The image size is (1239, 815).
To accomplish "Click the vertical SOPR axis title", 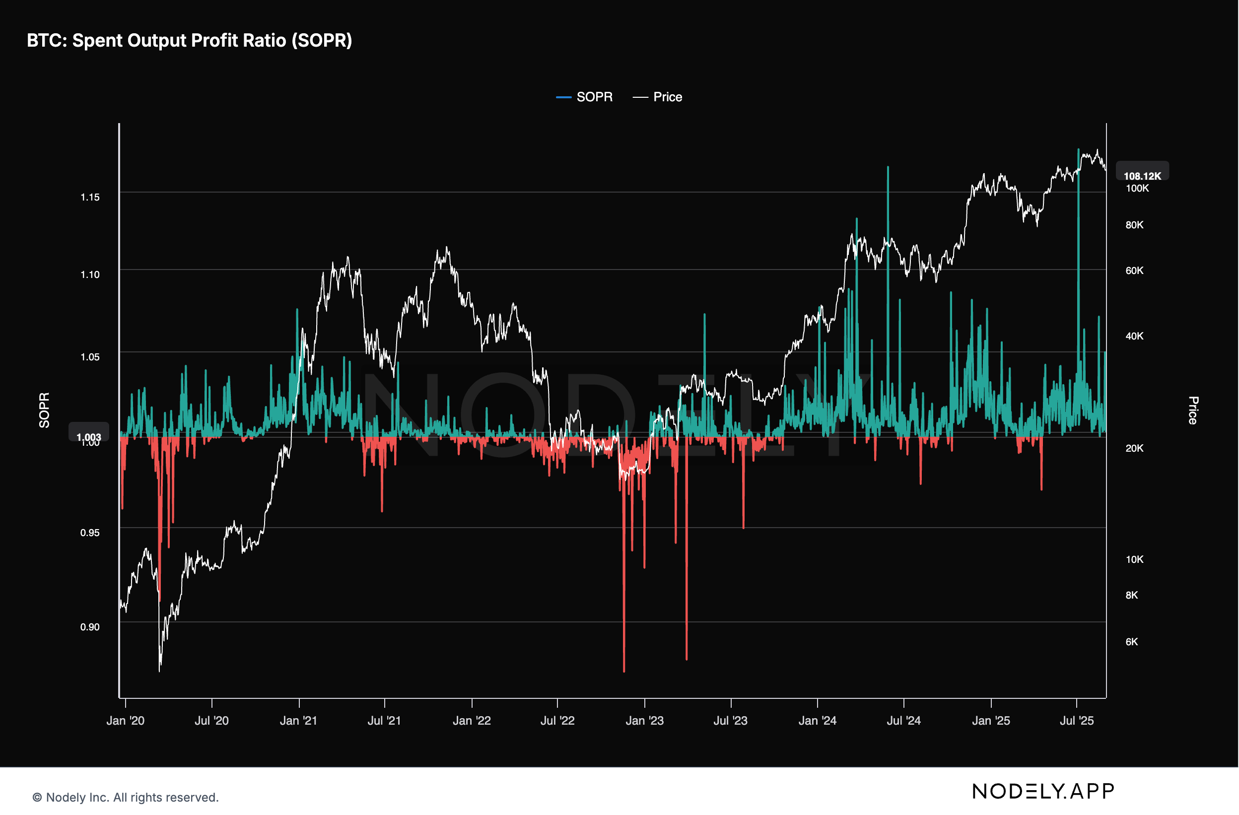I will (x=44, y=410).
